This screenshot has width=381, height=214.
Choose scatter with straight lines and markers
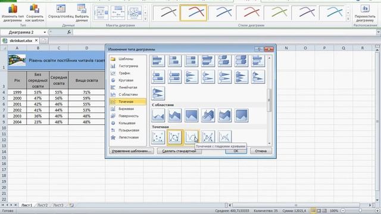(x=208, y=137)
